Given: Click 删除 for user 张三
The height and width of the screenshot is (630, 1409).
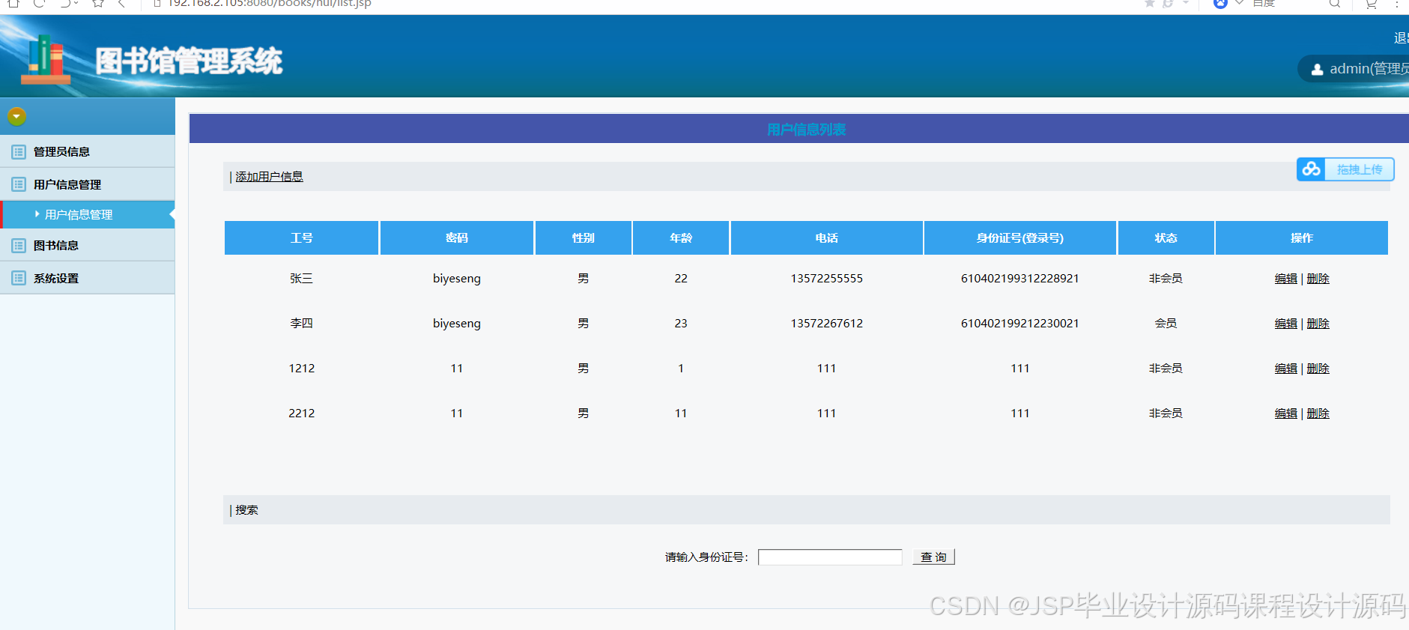Looking at the screenshot, I should 1318,279.
